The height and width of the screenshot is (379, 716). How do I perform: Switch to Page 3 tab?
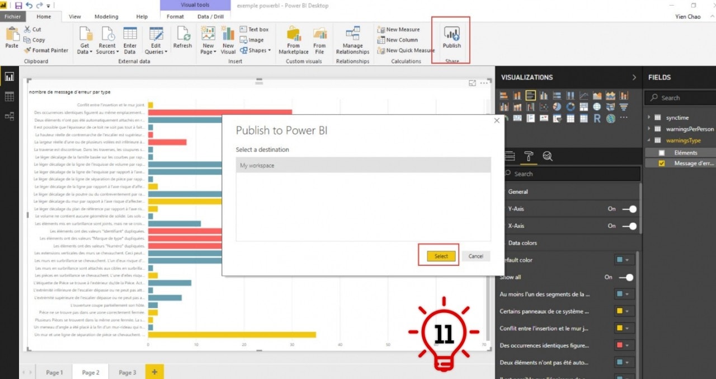(x=127, y=372)
